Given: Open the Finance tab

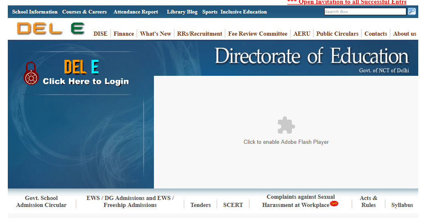Looking at the screenshot, I should coord(124,34).
